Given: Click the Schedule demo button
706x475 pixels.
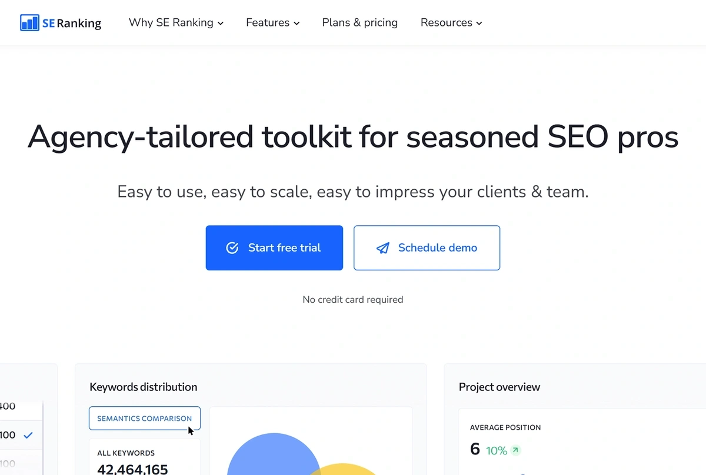Looking at the screenshot, I should tap(427, 247).
